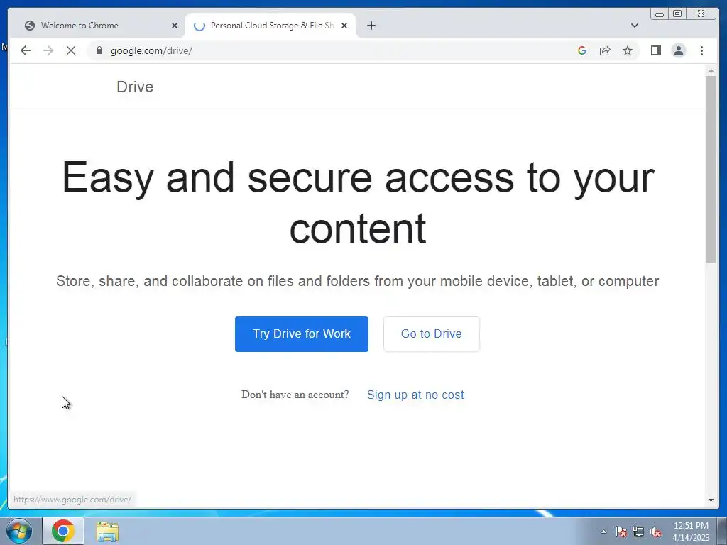Click the Drive logo text
727x545 pixels.
point(135,87)
